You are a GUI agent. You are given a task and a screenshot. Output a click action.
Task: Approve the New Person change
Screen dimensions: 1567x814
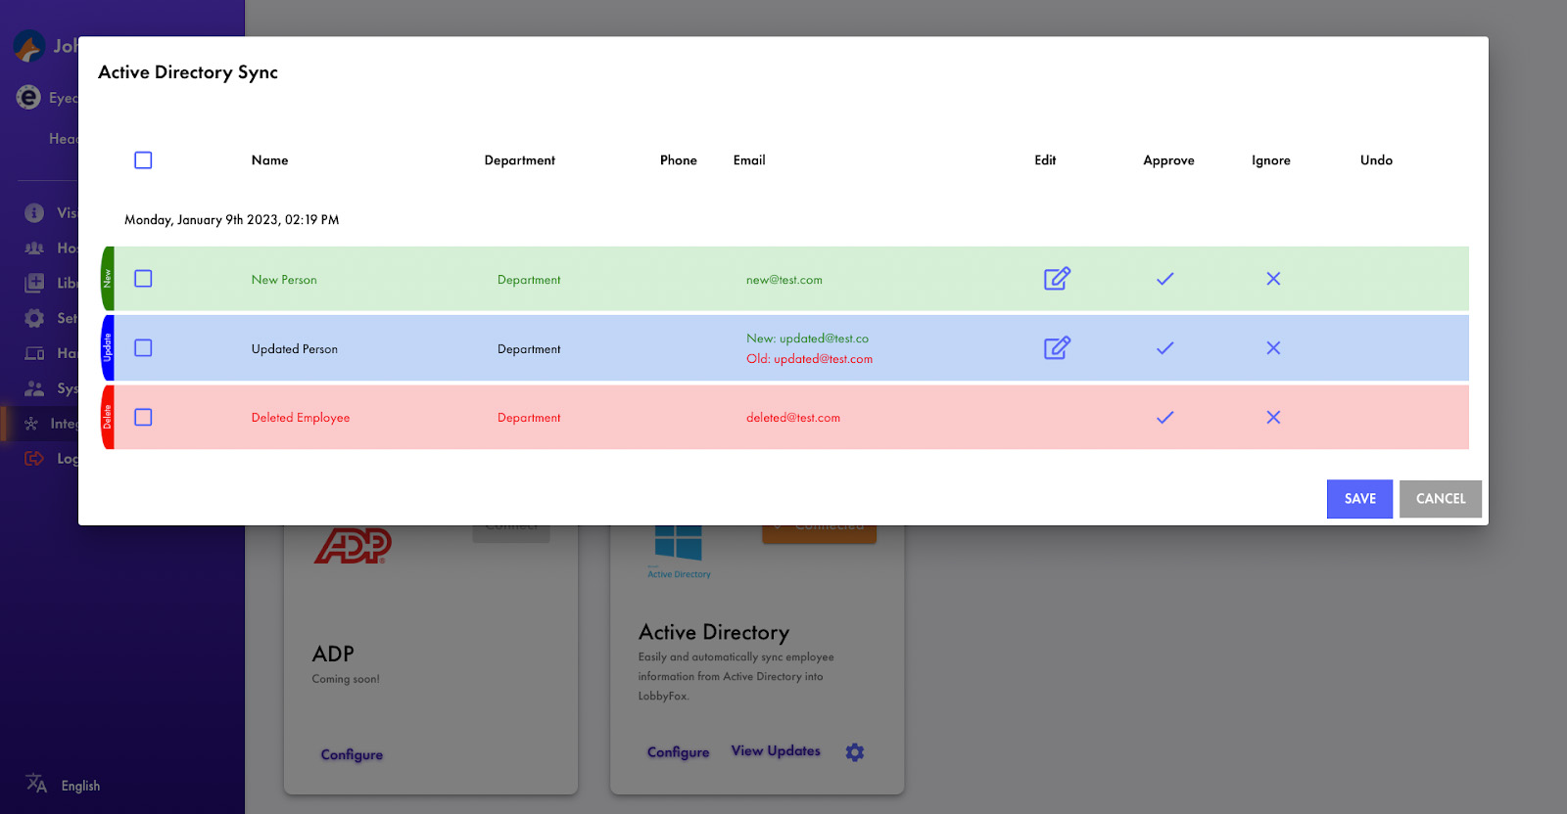point(1164,279)
